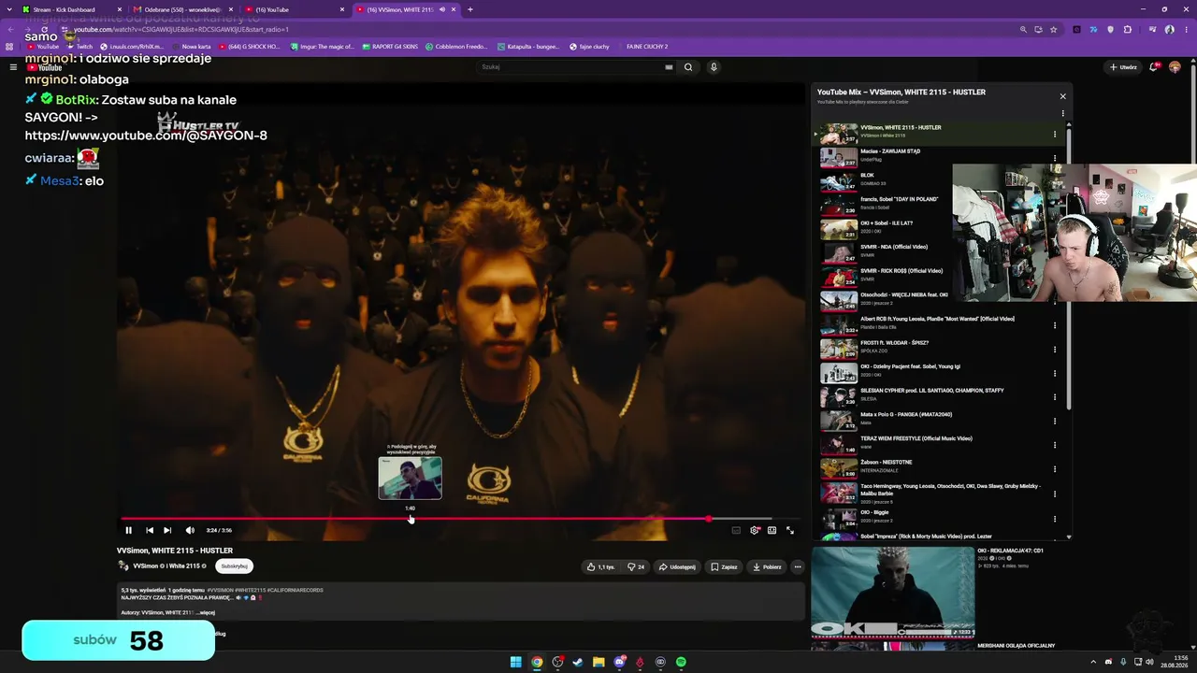Toggle subtitles in the video player
The image size is (1197, 673).
736,530
